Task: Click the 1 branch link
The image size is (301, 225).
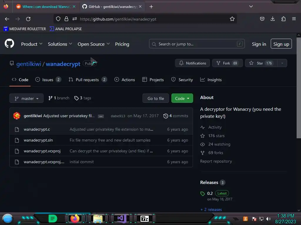Action: (59, 98)
